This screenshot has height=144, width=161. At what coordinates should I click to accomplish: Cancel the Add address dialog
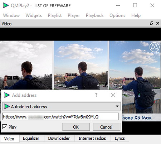(x=106, y=127)
